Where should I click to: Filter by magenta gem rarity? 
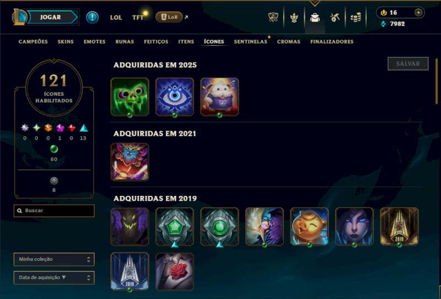[x=60, y=128]
